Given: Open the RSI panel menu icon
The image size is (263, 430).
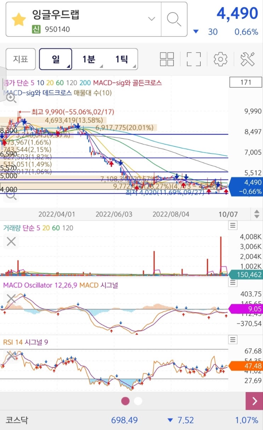Looking at the screenshot, I should coord(233,340).
